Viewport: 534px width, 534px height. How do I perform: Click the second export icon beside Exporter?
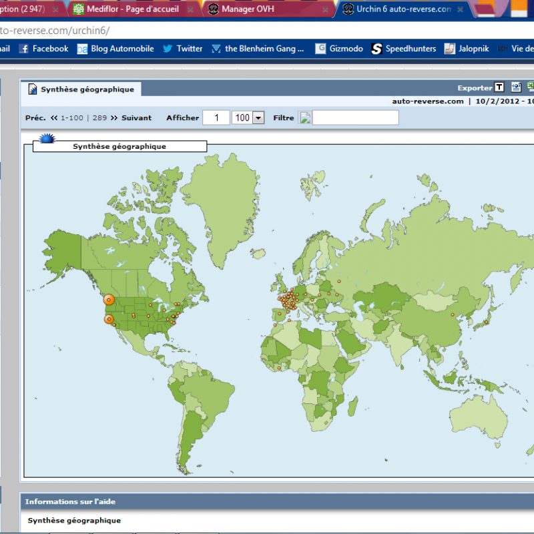pos(516,87)
